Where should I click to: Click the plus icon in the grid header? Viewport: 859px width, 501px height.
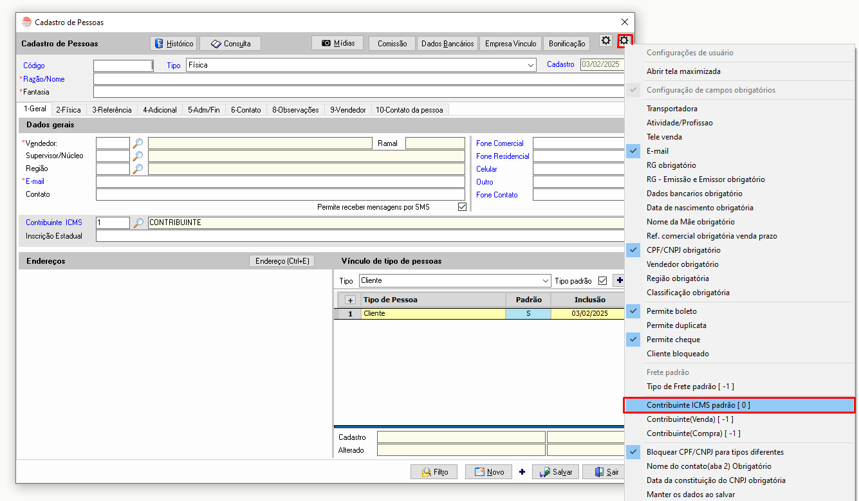350,300
